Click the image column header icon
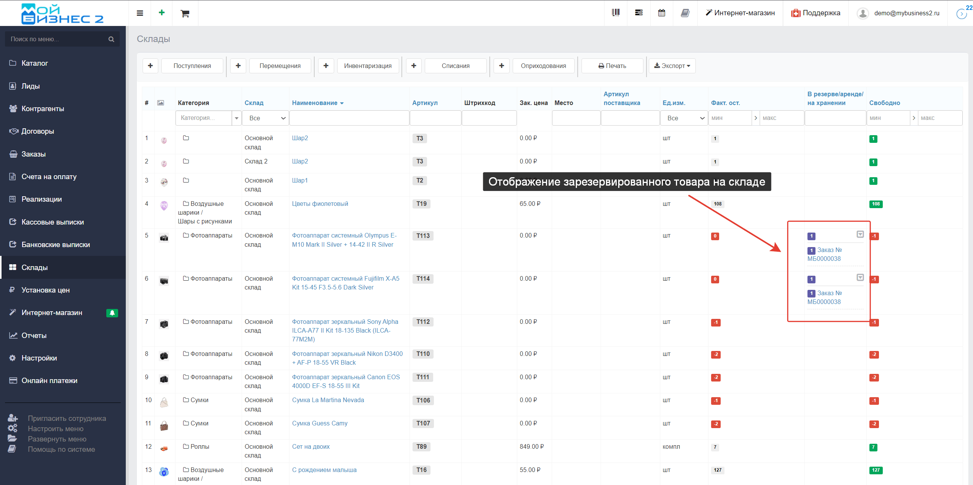 coord(161,103)
